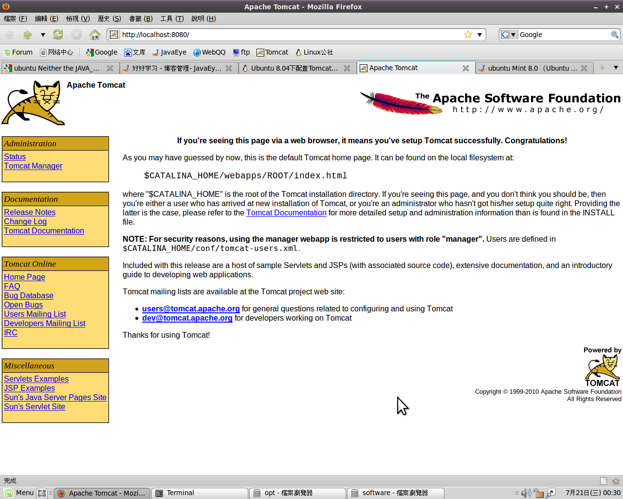Open the Bug Database link
This screenshot has width=623, height=499.
click(29, 295)
